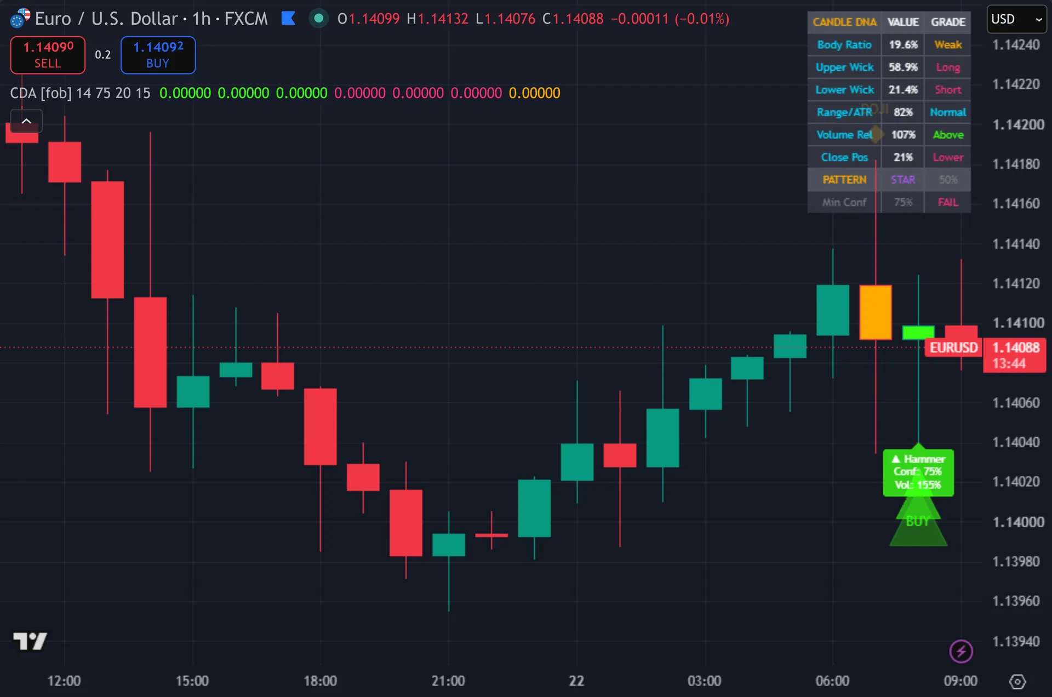The height and width of the screenshot is (697, 1052).
Task: Click the CDA [fob] indicator title
Action: (x=41, y=93)
